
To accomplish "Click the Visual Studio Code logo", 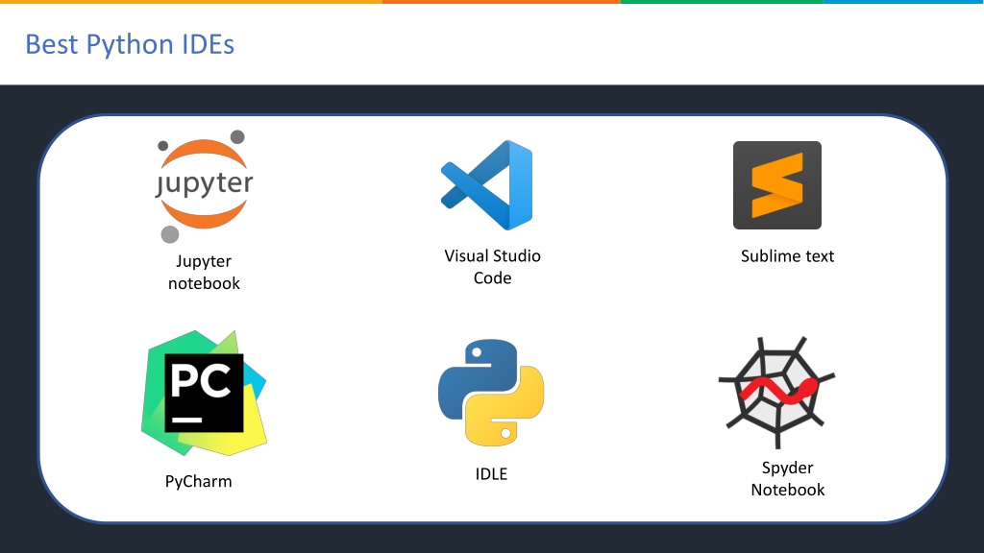I will coord(487,185).
